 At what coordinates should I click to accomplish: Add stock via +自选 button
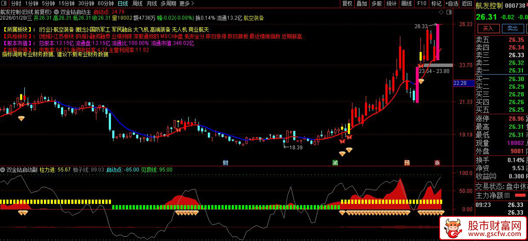pos(451,4)
